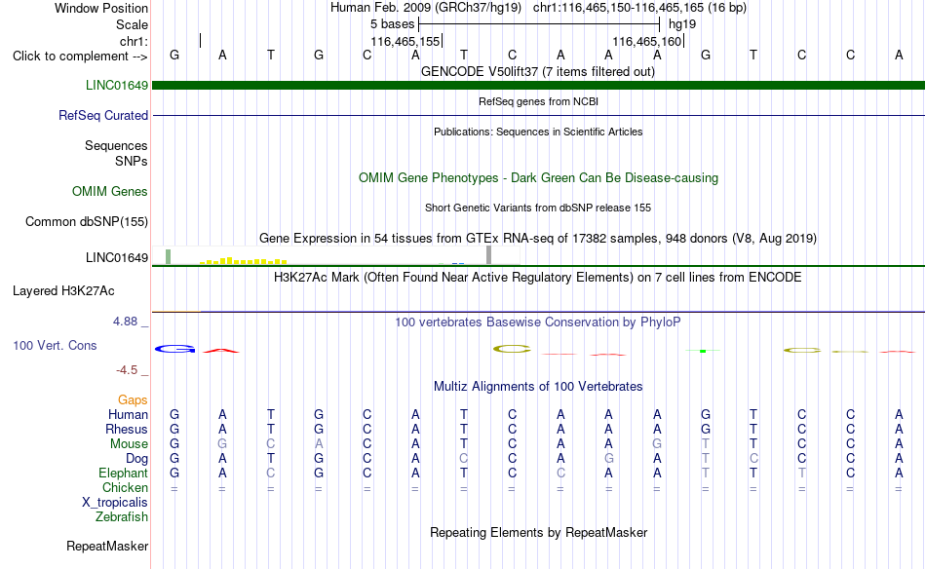Click Gene Expression in 54 tissues title

[538, 238]
